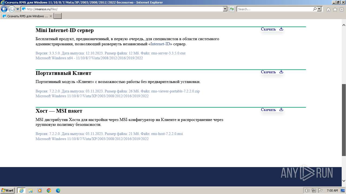Close the Скачать RMS для Windows tab

(51, 16)
